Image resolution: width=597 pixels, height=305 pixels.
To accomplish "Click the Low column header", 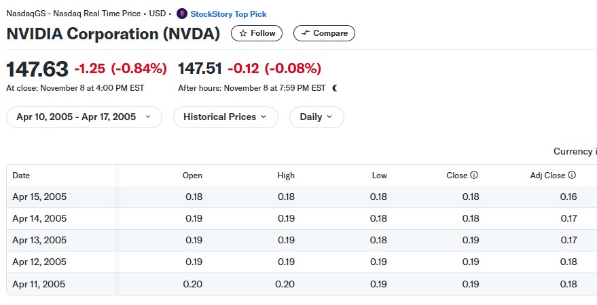I will (380, 176).
